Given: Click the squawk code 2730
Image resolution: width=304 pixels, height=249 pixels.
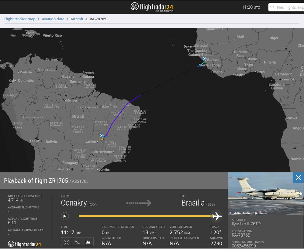Looking at the screenshot, I should point(216,244).
